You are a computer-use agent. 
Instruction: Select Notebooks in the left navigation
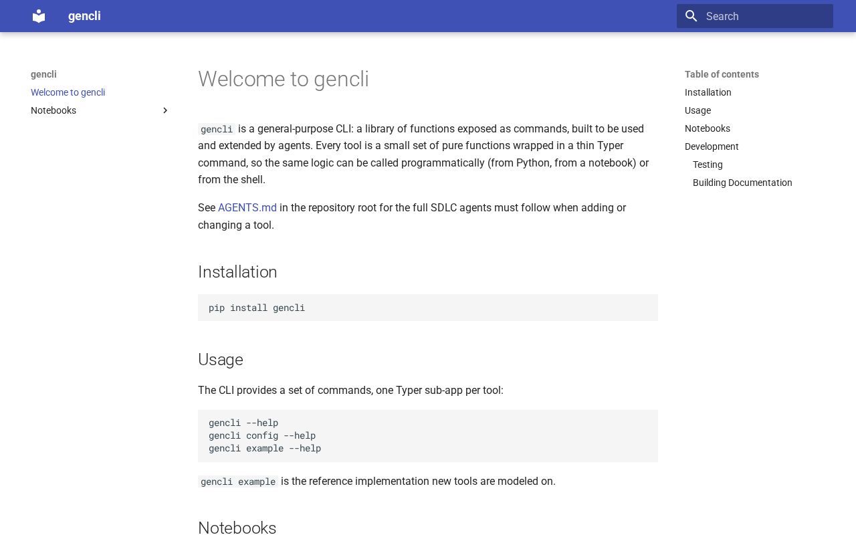(53, 110)
